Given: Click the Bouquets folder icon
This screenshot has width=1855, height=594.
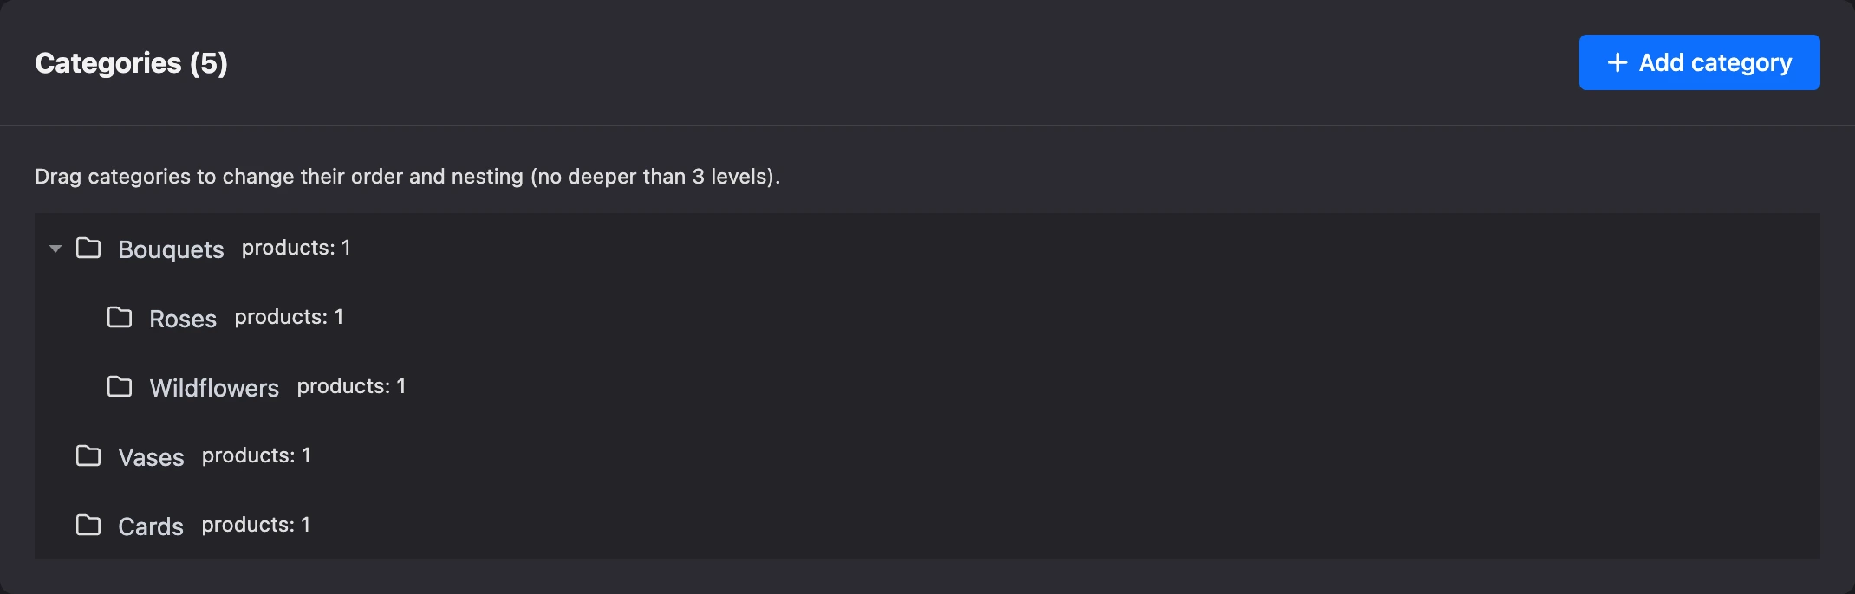Looking at the screenshot, I should pos(88,249).
